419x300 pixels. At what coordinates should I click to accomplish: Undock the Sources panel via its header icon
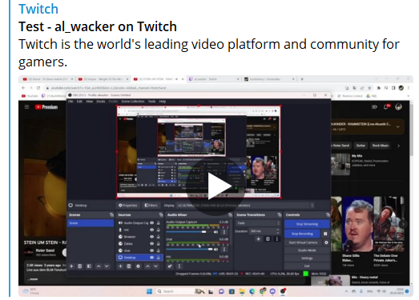tap(161, 215)
